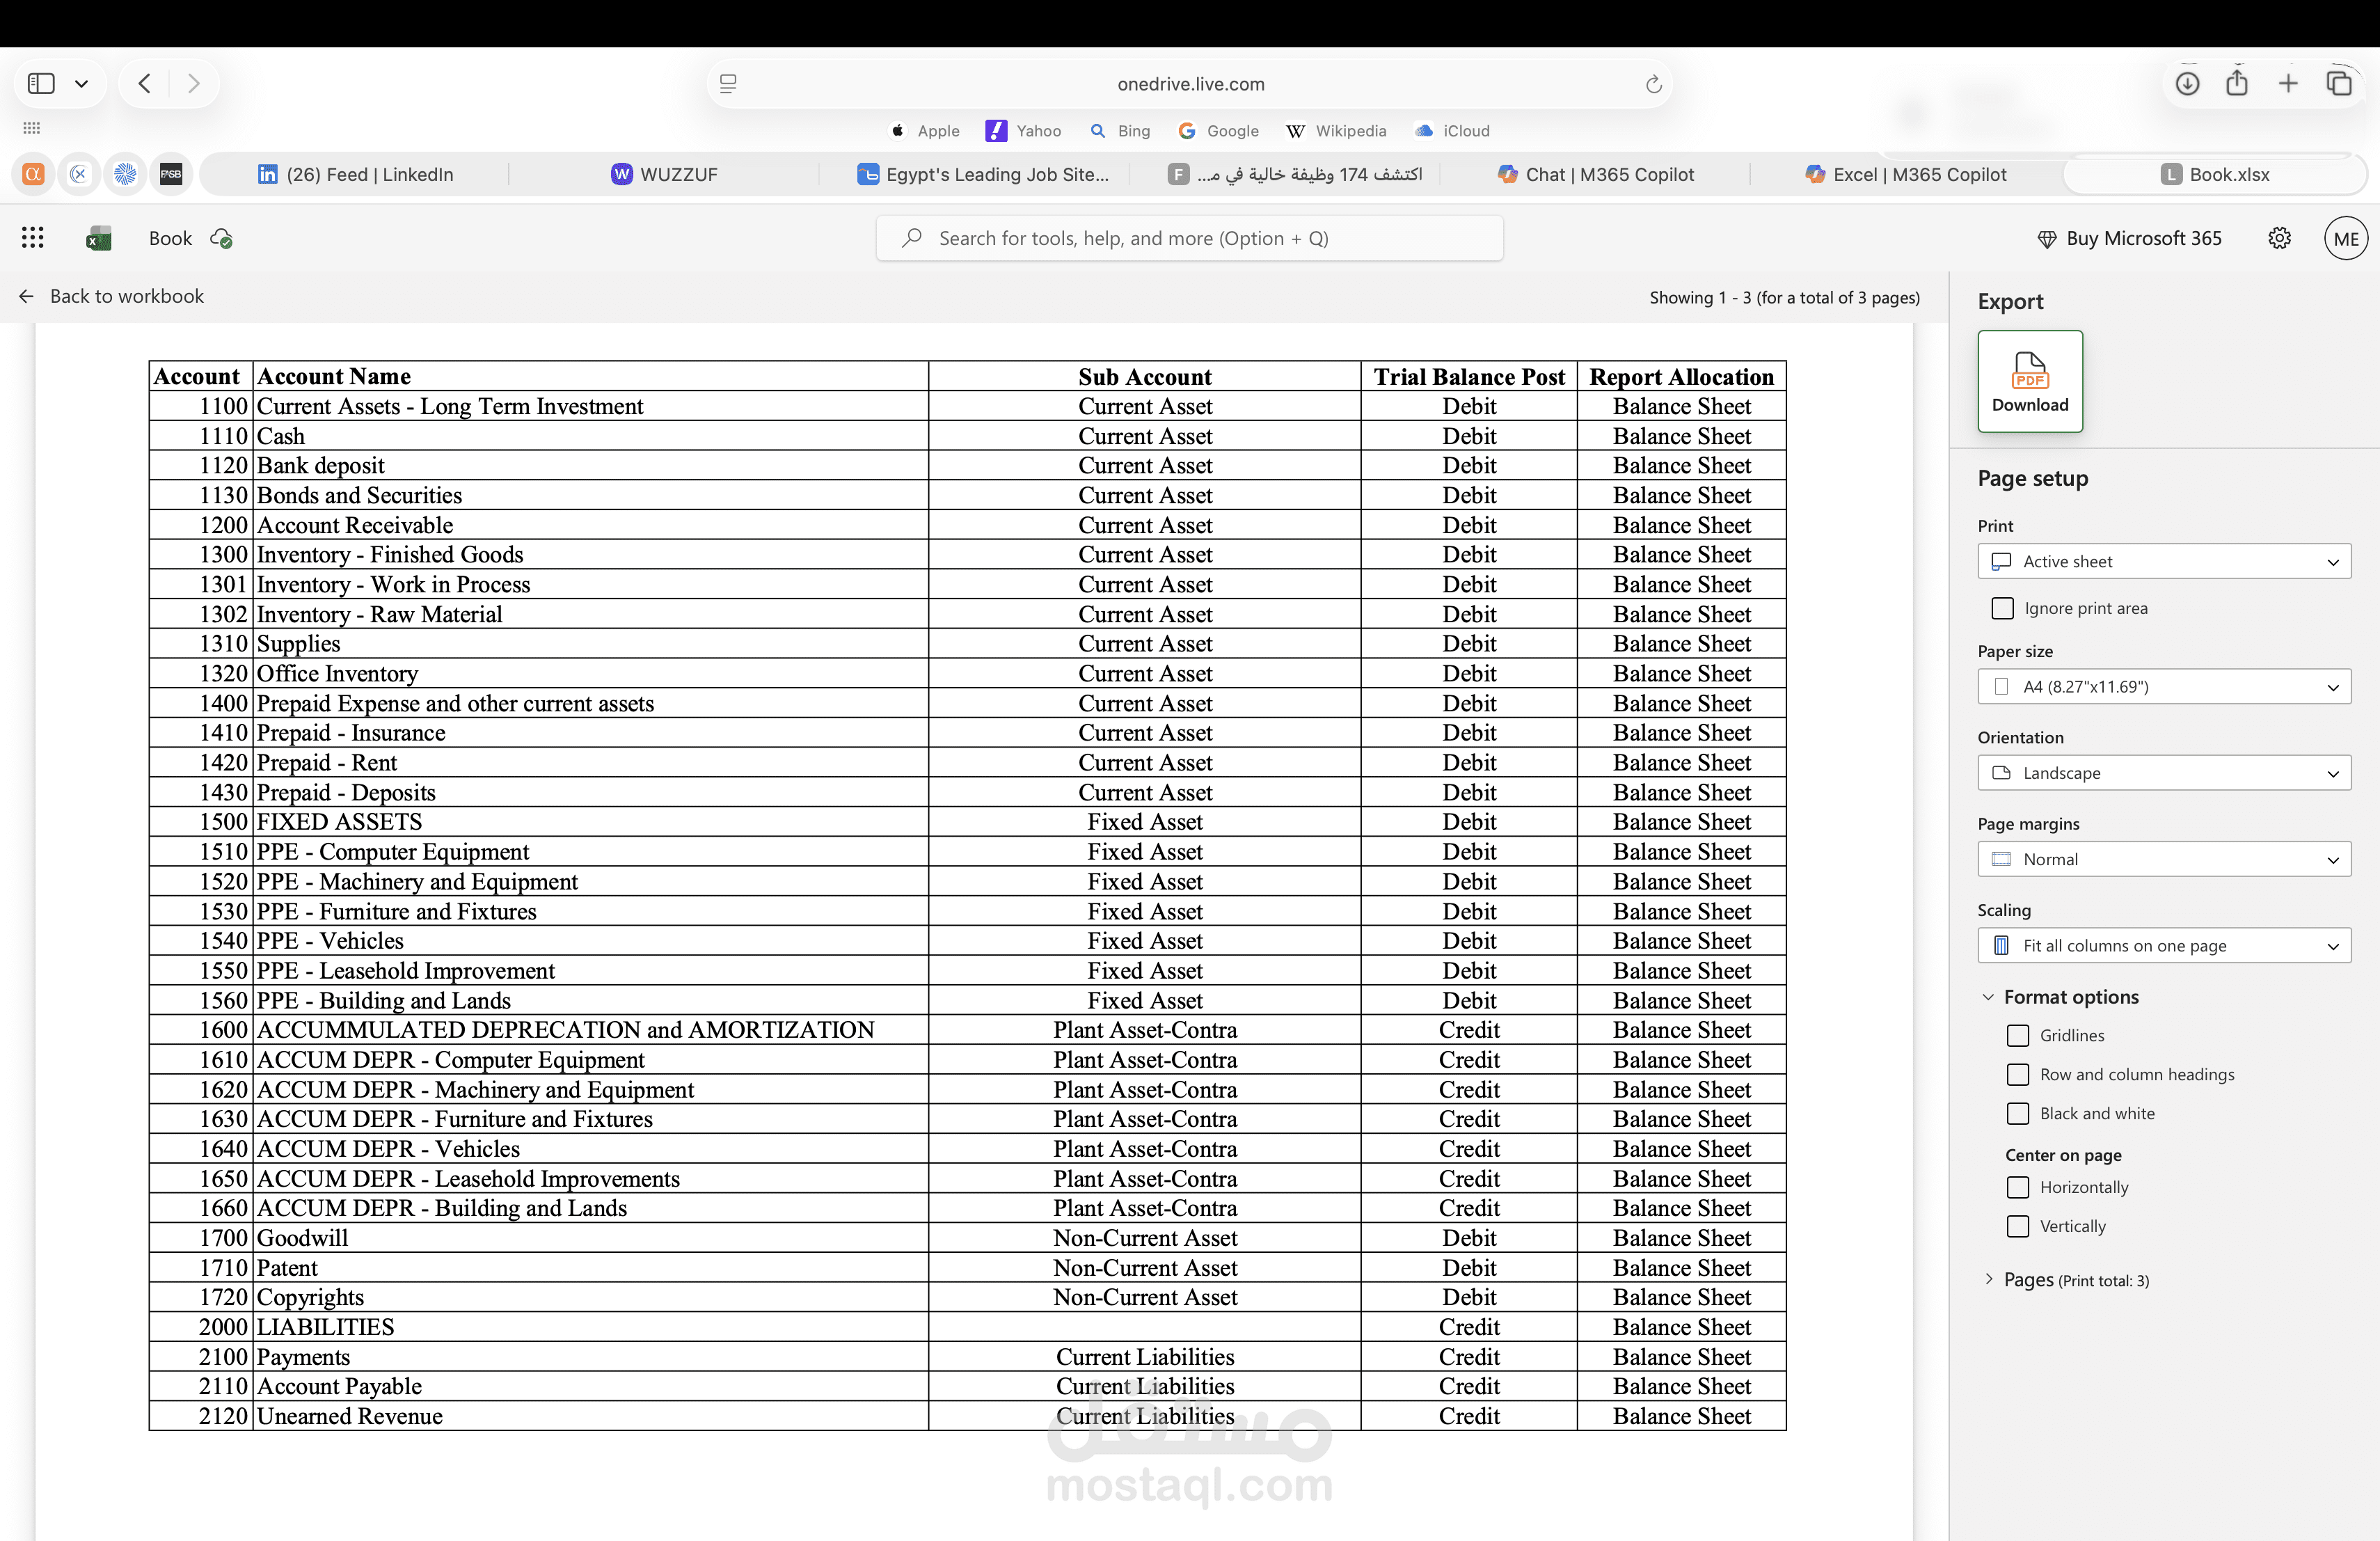Open the Settings gear icon

2279,238
